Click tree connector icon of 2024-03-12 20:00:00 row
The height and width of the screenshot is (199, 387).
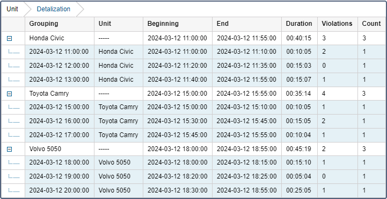(14, 190)
